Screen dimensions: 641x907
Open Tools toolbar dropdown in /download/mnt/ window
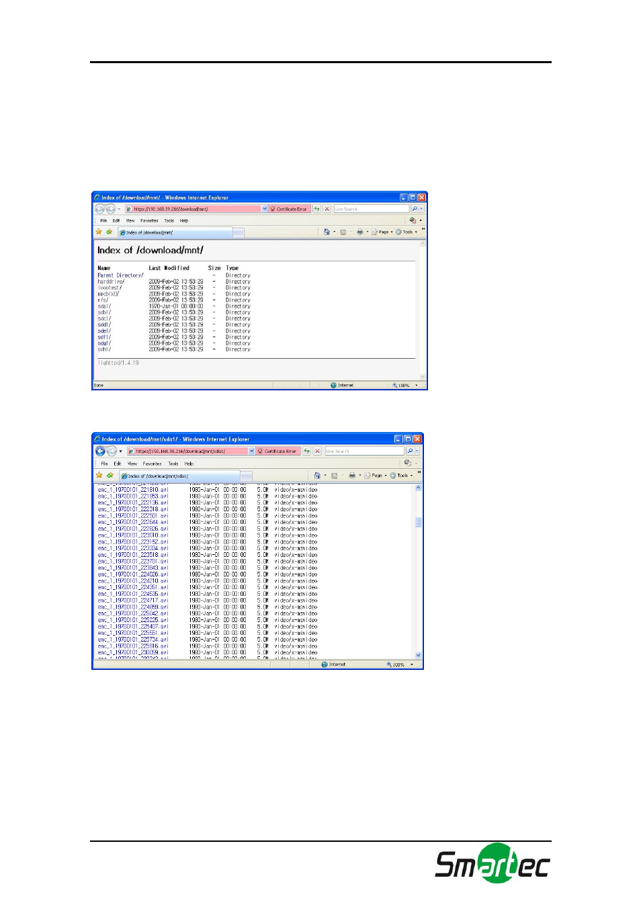[x=416, y=232]
